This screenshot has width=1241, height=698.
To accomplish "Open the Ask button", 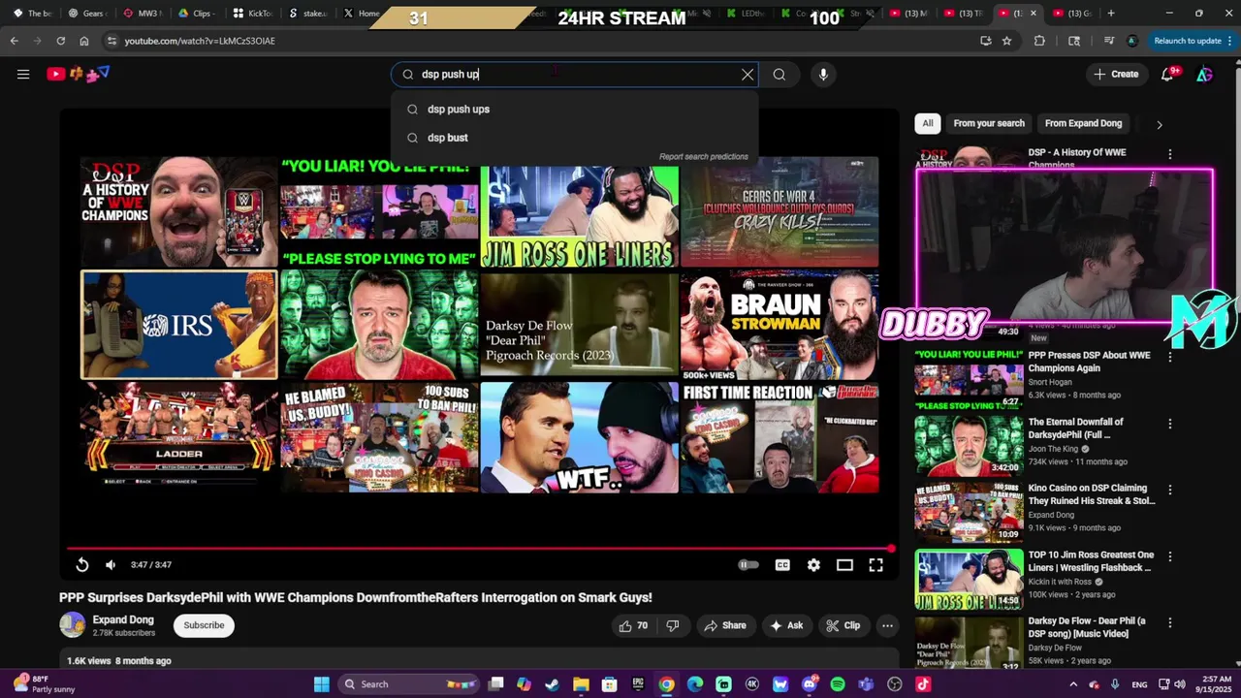I will click(786, 626).
